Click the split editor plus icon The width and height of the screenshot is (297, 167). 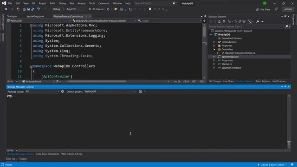pos(204,21)
